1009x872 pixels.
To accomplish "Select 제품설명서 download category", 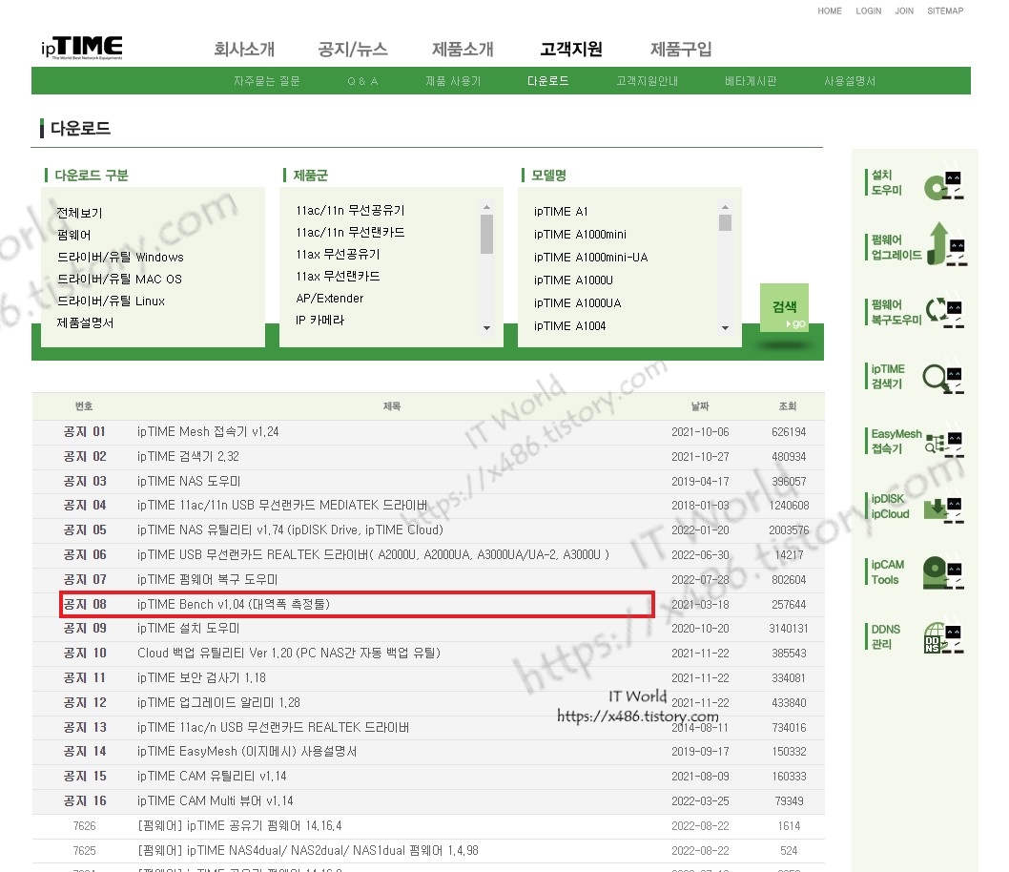I will [x=85, y=322].
